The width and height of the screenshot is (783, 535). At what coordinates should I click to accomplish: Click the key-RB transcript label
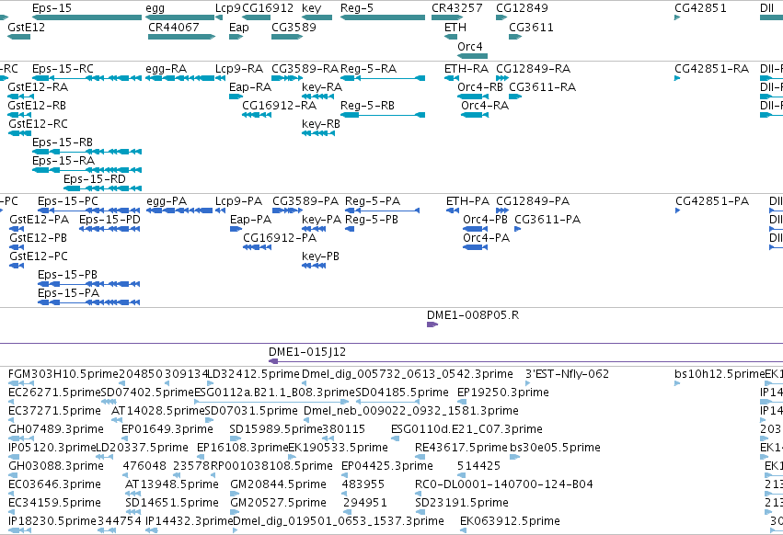(321, 124)
